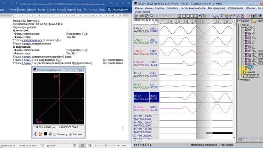Click the brush clear icon in vector diagram
The height and width of the screenshot is (148, 263).
click(40, 134)
